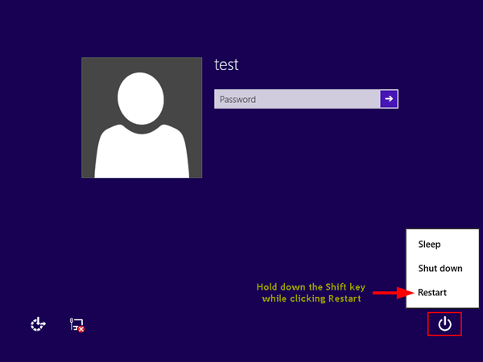Select the test user account picture tile
Screen dimensions: 483x362
click(141, 117)
